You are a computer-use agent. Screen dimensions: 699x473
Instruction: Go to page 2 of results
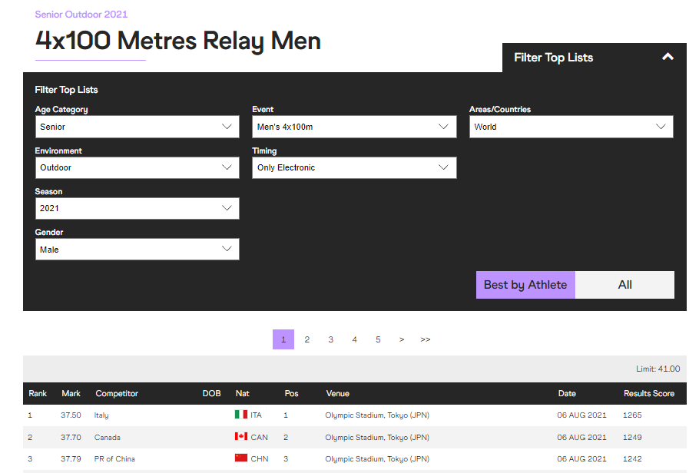point(306,339)
